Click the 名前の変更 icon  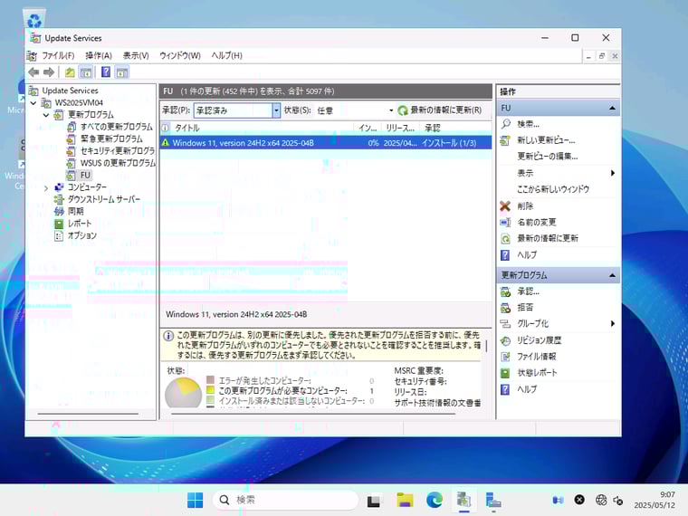coord(505,222)
